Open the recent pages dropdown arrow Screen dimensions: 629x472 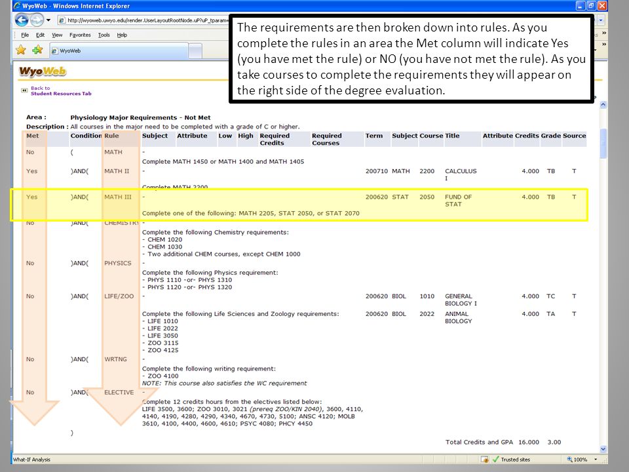point(48,20)
